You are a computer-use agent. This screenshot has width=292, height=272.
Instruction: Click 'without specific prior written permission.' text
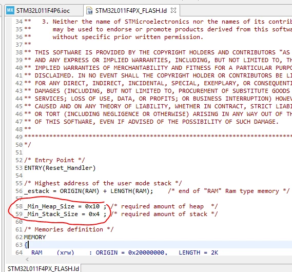pos(128,37)
